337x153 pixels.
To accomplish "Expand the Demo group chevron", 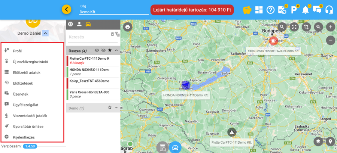I will (116, 107).
